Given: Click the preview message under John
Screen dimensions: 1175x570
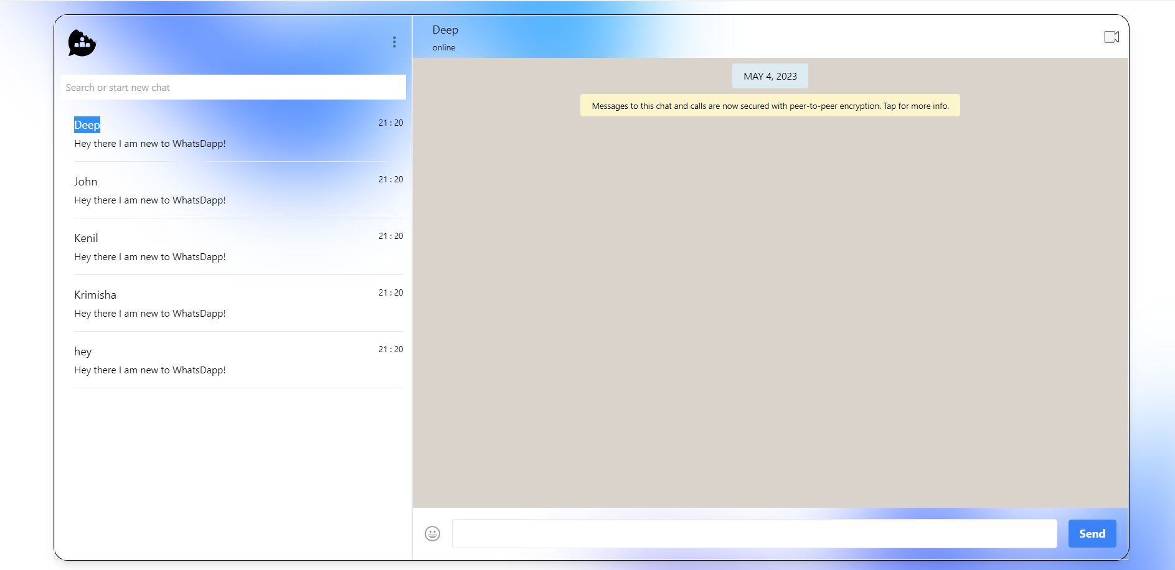Looking at the screenshot, I should [x=150, y=200].
